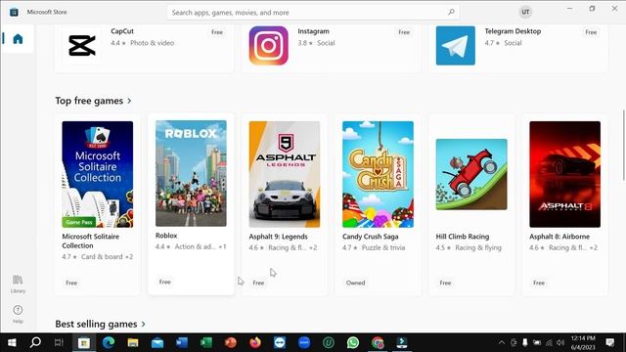Launch Microsoft Edge from the taskbar
The image size is (626, 352).
[109, 343]
